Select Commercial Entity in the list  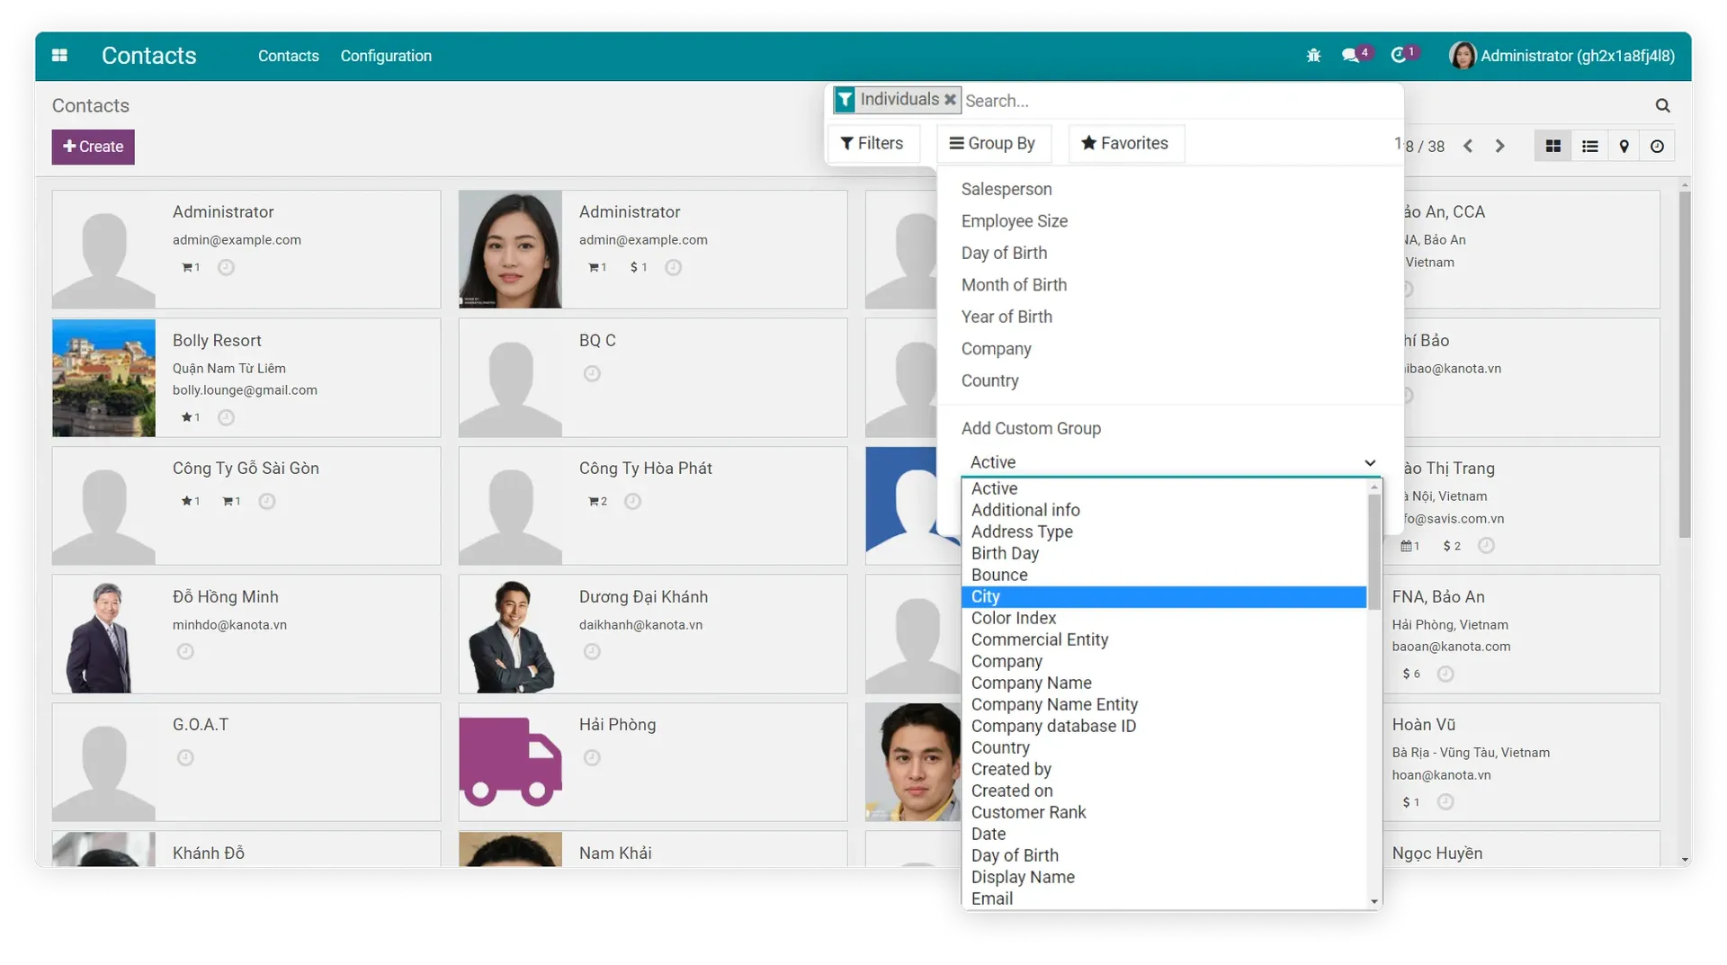[1164, 639]
